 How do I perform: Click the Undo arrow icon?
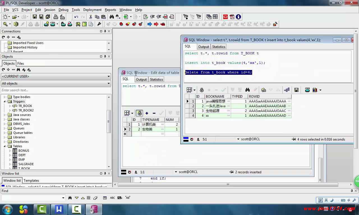[x=76, y=17]
